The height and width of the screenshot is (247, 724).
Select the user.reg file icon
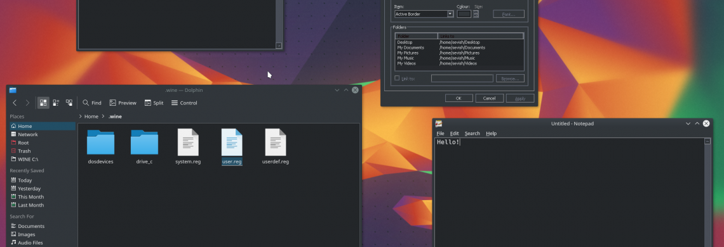click(232, 142)
